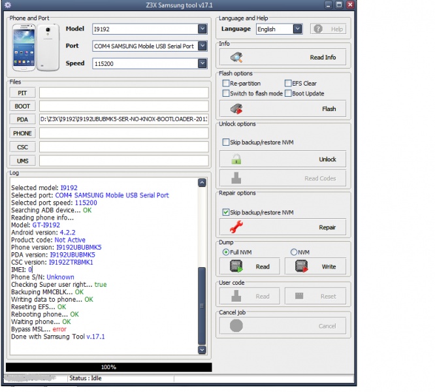The height and width of the screenshot is (392, 435).
Task: Click 'Done with Samsung Tool v.17.1' line
Action: pos(58,336)
